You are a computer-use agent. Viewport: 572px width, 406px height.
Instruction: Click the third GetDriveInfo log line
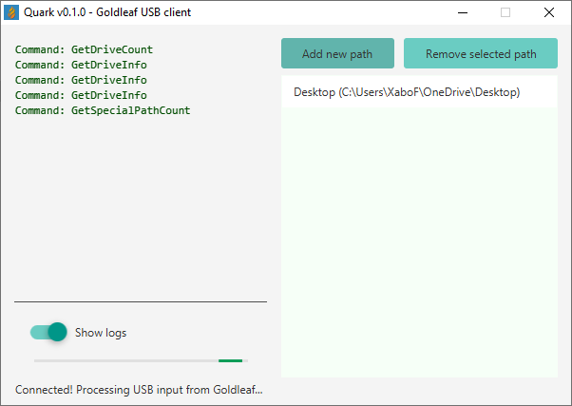(81, 95)
